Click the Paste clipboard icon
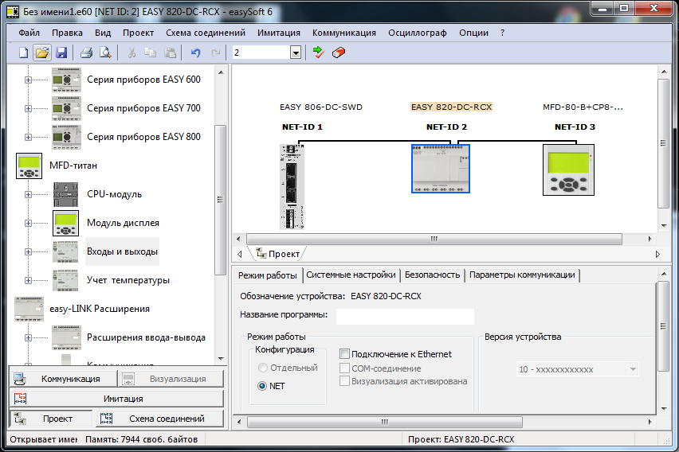This screenshot has height=452, width=679. pyautogui.click(x=170, y=53)
